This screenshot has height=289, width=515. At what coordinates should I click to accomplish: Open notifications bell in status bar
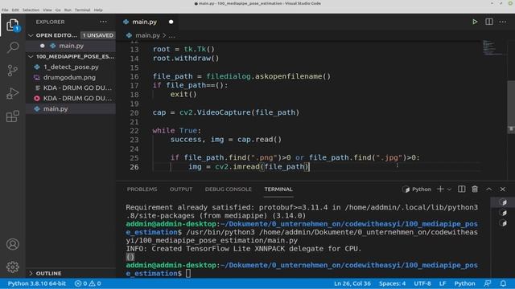(x=503, y=283)
